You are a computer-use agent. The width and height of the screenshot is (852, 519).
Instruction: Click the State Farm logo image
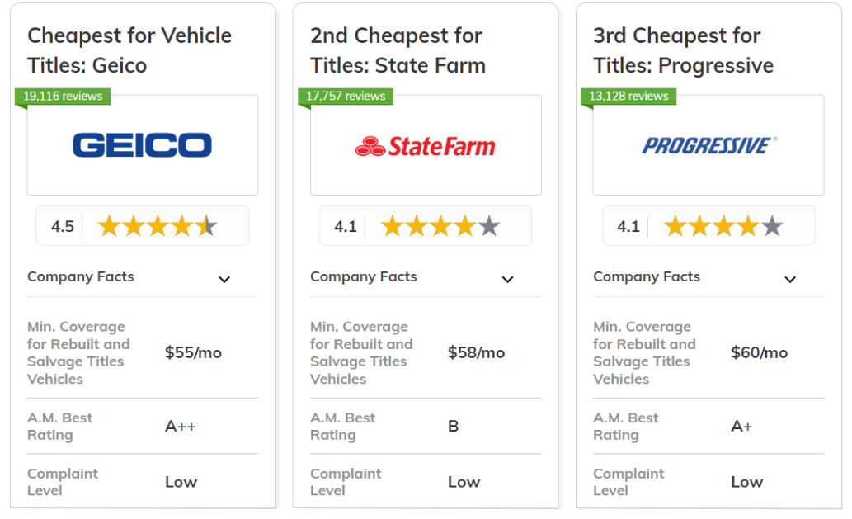click(426, 146)
